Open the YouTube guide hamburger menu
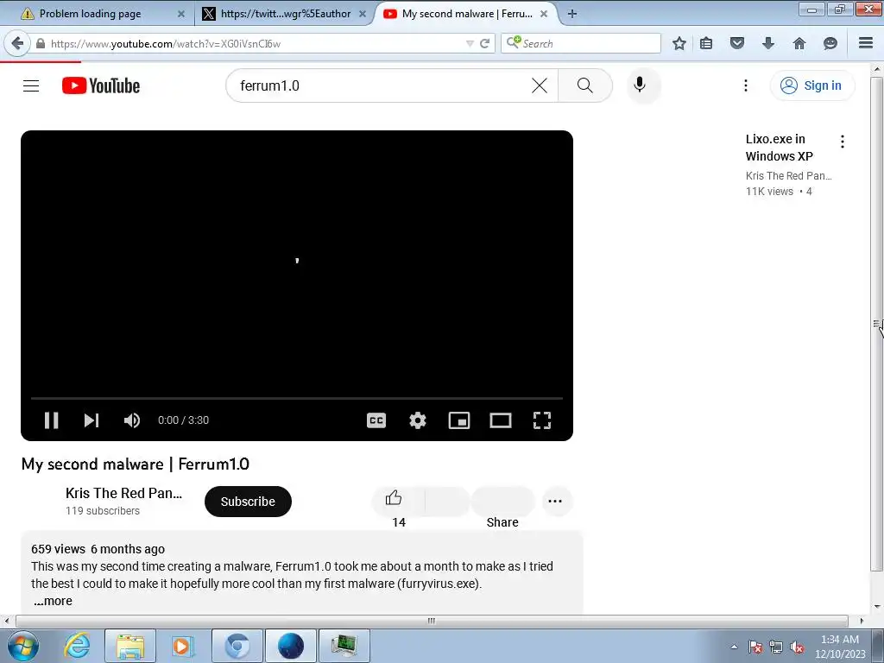The height and width of the screenshot is (663, 884). 31,85
